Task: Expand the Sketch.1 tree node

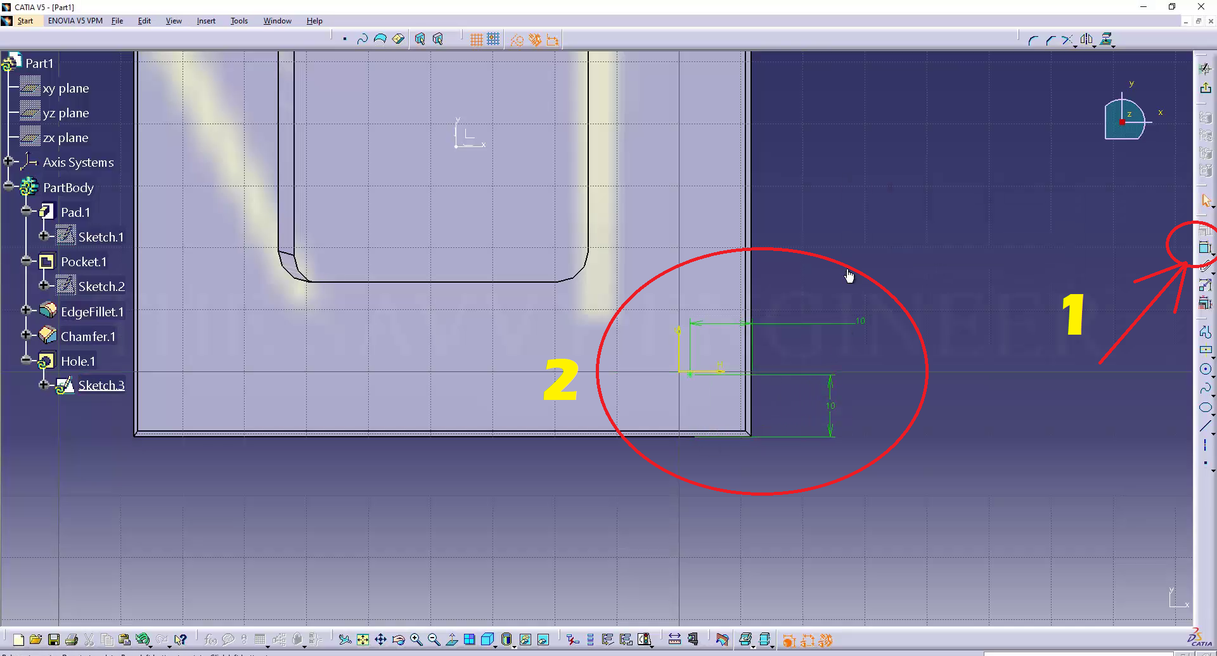Action: click(x=43, y=236)
